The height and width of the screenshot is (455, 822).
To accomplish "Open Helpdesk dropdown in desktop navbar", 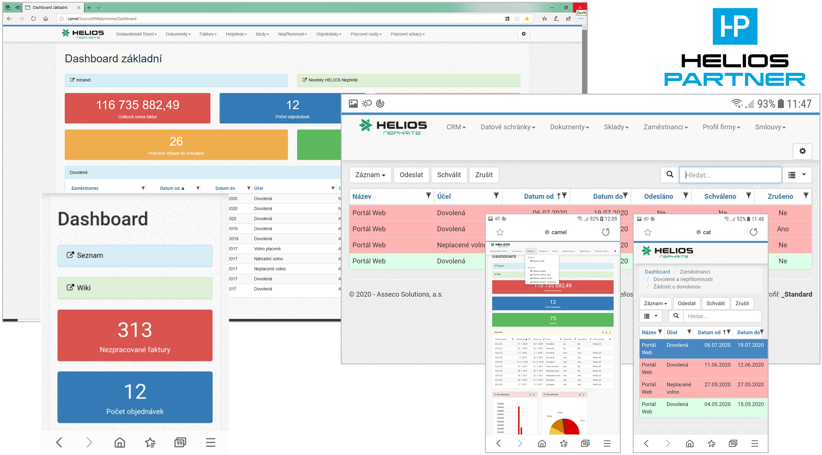I will click(x=236, y=34).
